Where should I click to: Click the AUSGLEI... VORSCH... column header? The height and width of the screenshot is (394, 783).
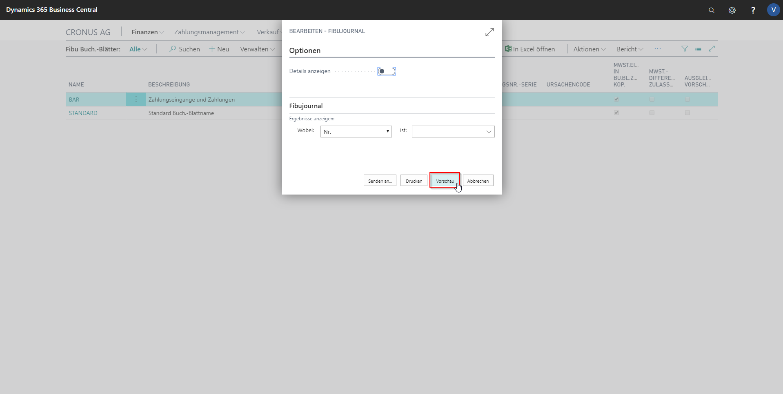698,81
